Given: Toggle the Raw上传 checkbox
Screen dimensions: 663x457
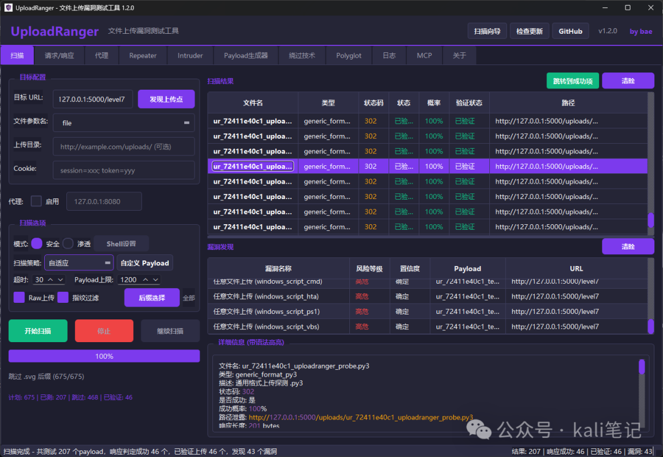Looking at the screenshot, I should click(x=19, y=297).
